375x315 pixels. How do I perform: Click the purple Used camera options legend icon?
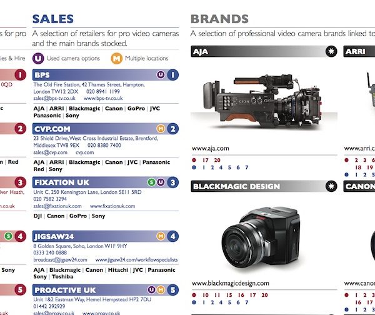click(x=38, y=58)
